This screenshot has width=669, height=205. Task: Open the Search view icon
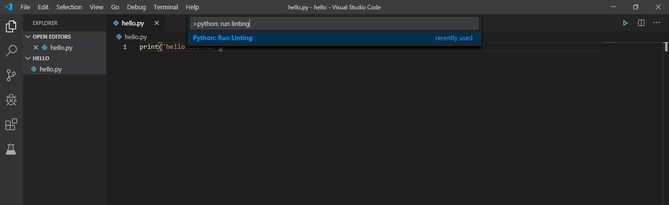11,50
